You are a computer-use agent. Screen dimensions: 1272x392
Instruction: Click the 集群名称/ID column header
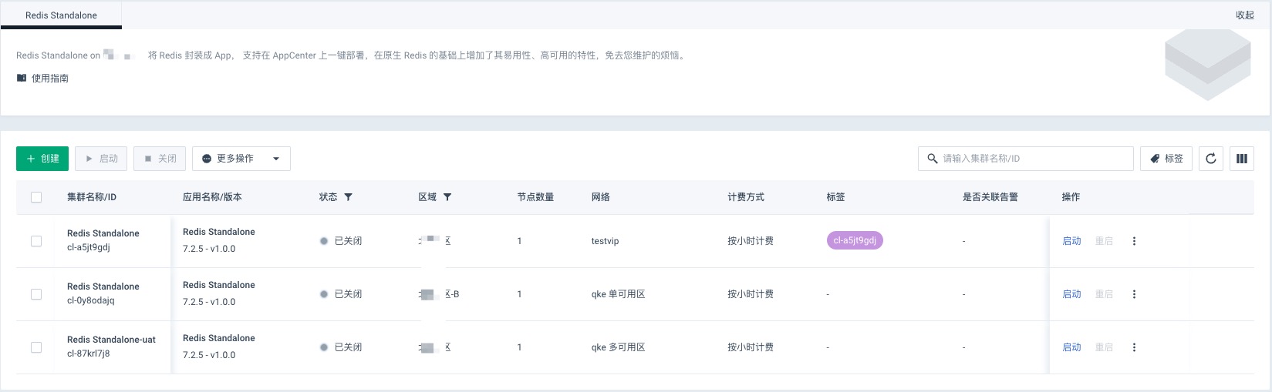(92, 197)
